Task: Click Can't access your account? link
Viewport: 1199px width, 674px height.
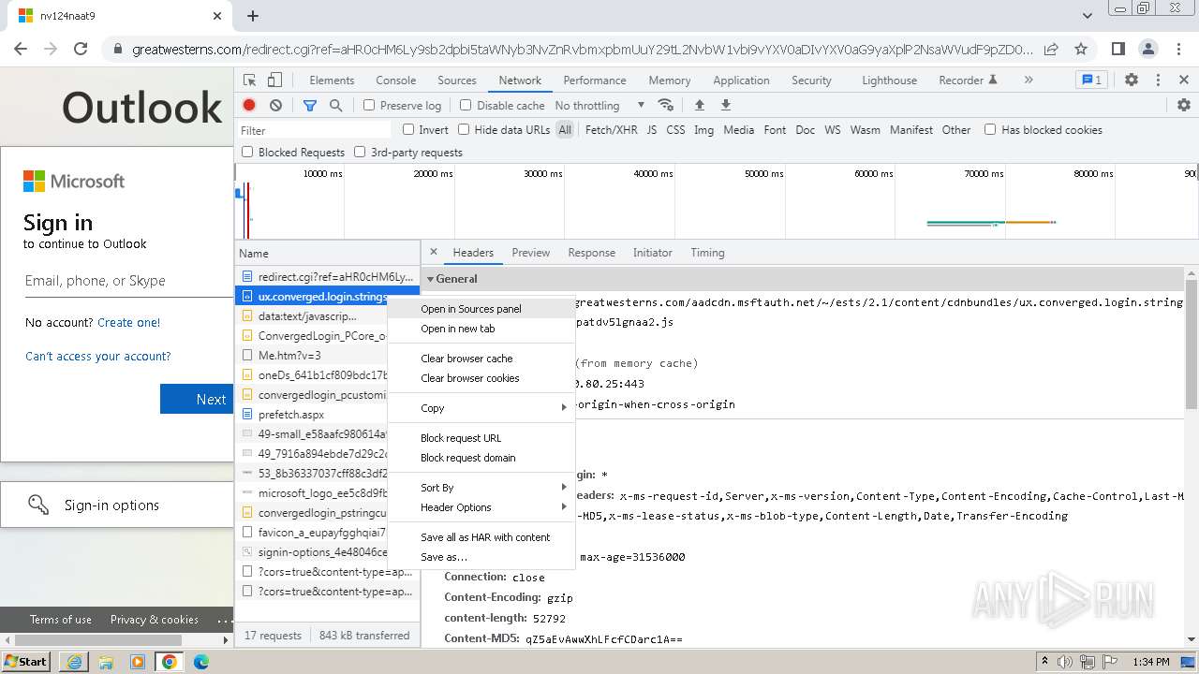Action: pyautogui.click(x=98, y=356)
